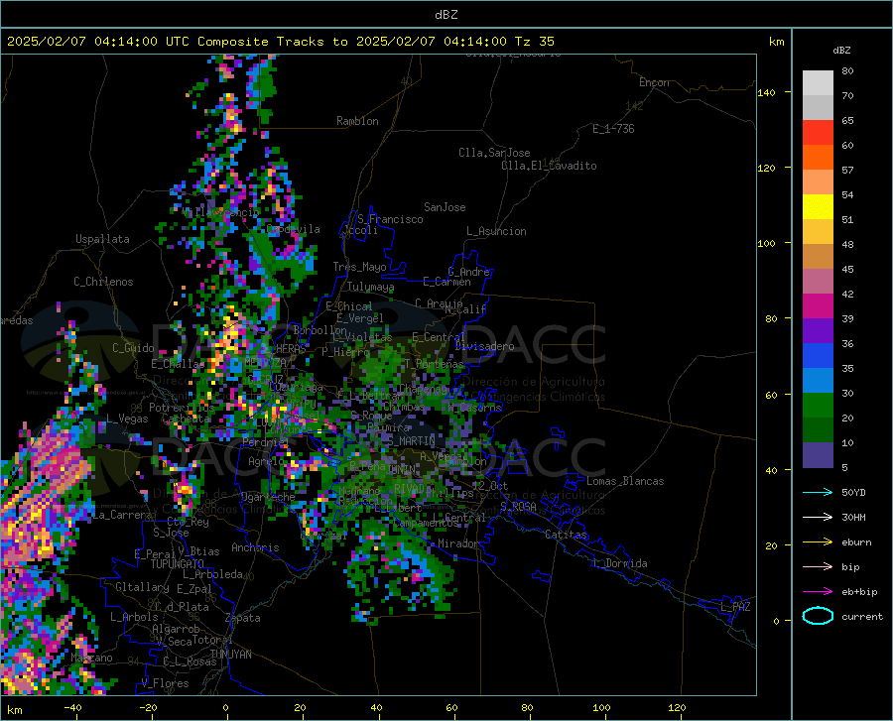The image size is (893, 721).
Task: Click the S_Francisco place label
Action: 390,219
